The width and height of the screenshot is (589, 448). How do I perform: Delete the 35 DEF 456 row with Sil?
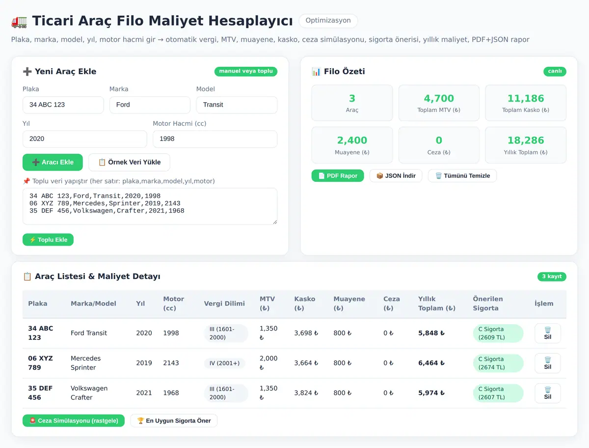[548, 393]
